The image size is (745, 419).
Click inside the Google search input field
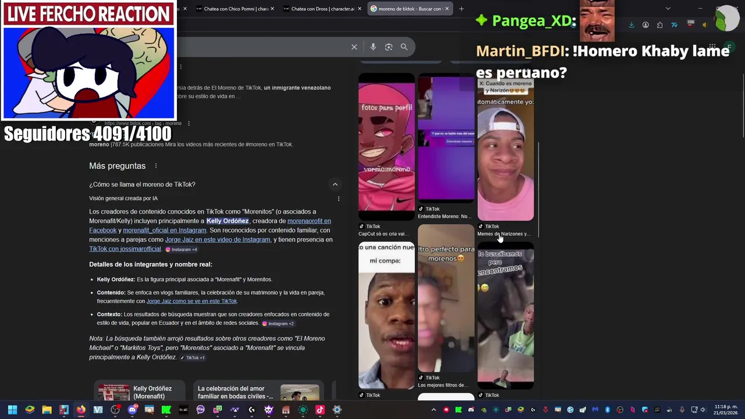[x=262, y=47]
